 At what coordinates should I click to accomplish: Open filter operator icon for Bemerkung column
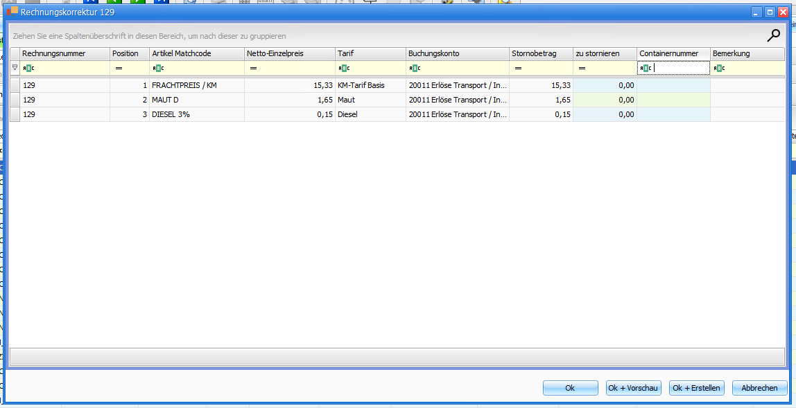719,68
